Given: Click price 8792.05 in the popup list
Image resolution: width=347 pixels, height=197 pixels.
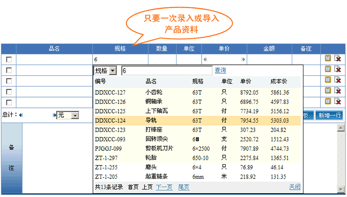Looking at the screenshot, I should [249, 93].
